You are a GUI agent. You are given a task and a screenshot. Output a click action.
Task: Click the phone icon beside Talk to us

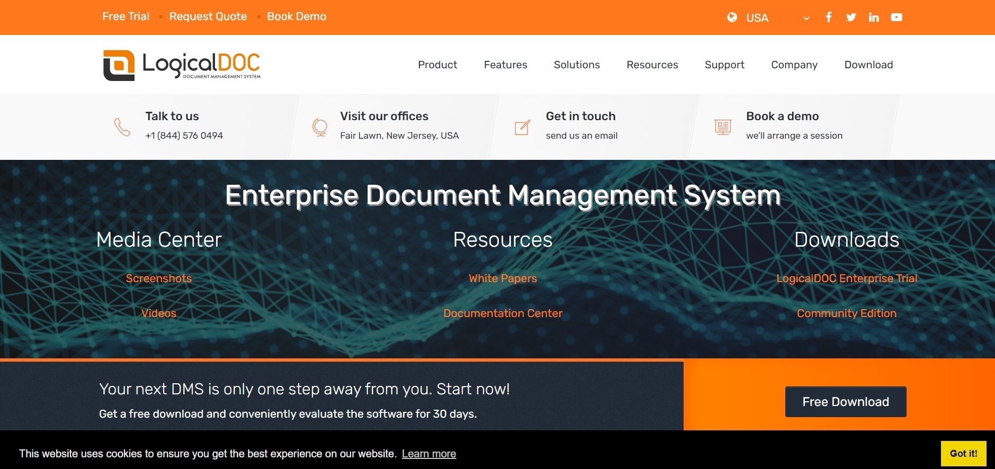[x=122, y=127]
